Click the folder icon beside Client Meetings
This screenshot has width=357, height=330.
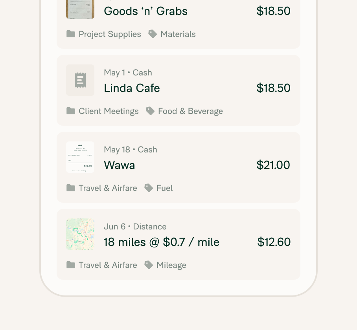tap(71, 111)
